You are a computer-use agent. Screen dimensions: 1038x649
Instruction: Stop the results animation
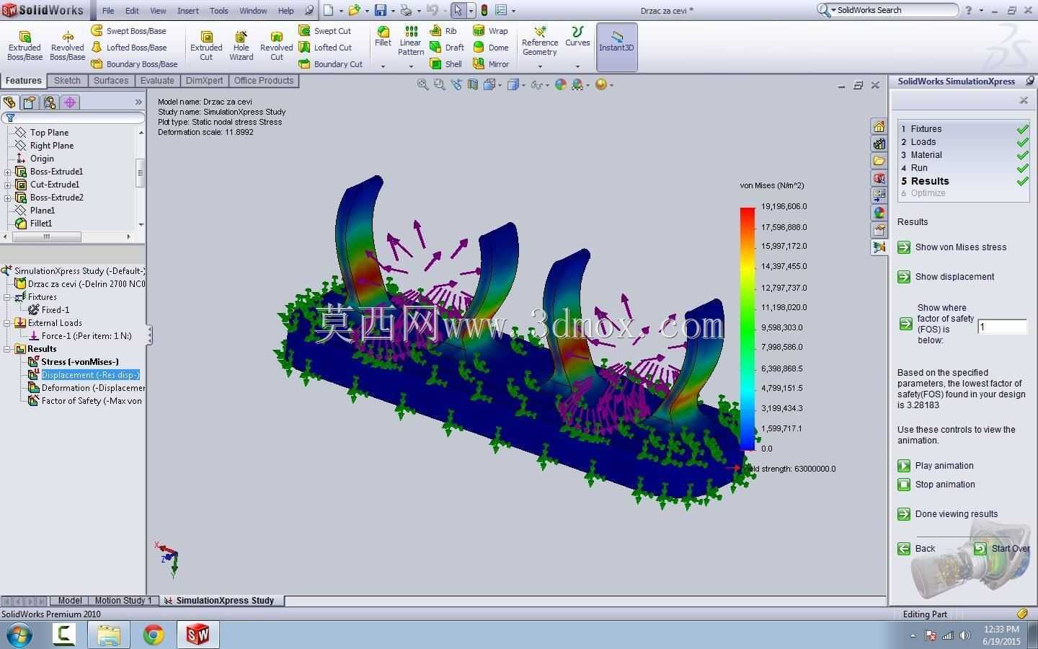pyautogui.click(x=936, y=485)
